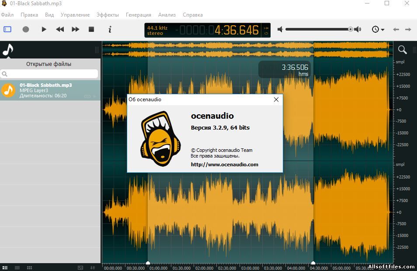The height and width of the screenshot is (271, 417).
Task: Open the Вид menu
Action: (49, 15)
